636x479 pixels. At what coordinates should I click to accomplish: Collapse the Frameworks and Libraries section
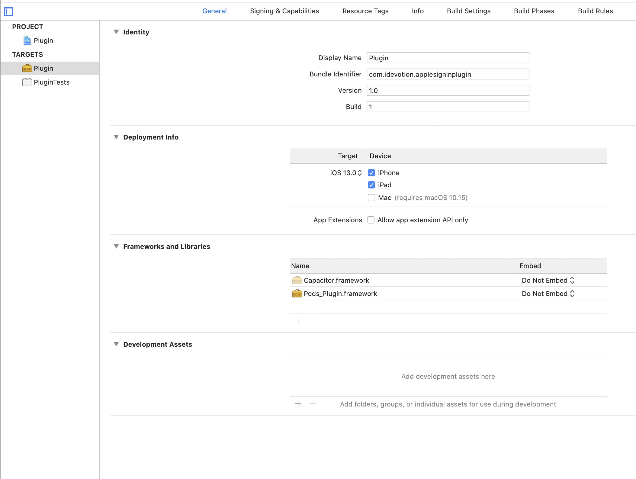(116, 246)
